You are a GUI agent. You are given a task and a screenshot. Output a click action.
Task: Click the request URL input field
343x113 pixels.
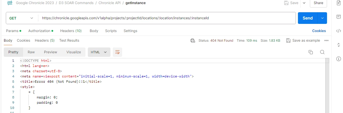coord(167,18)
